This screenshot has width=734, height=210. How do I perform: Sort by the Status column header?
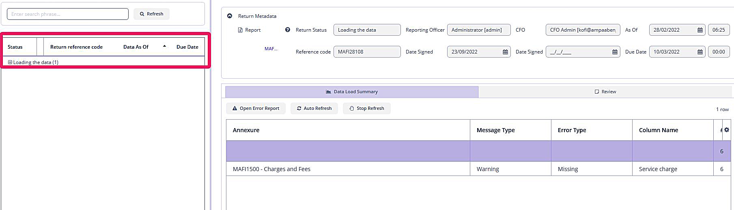(x=15, y=47)
